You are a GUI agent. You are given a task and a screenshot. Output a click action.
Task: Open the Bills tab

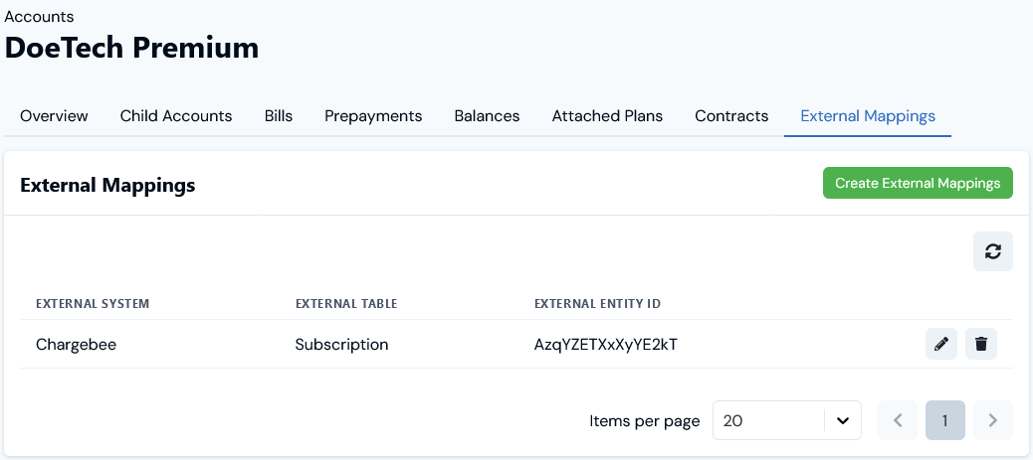click(279, 116)
